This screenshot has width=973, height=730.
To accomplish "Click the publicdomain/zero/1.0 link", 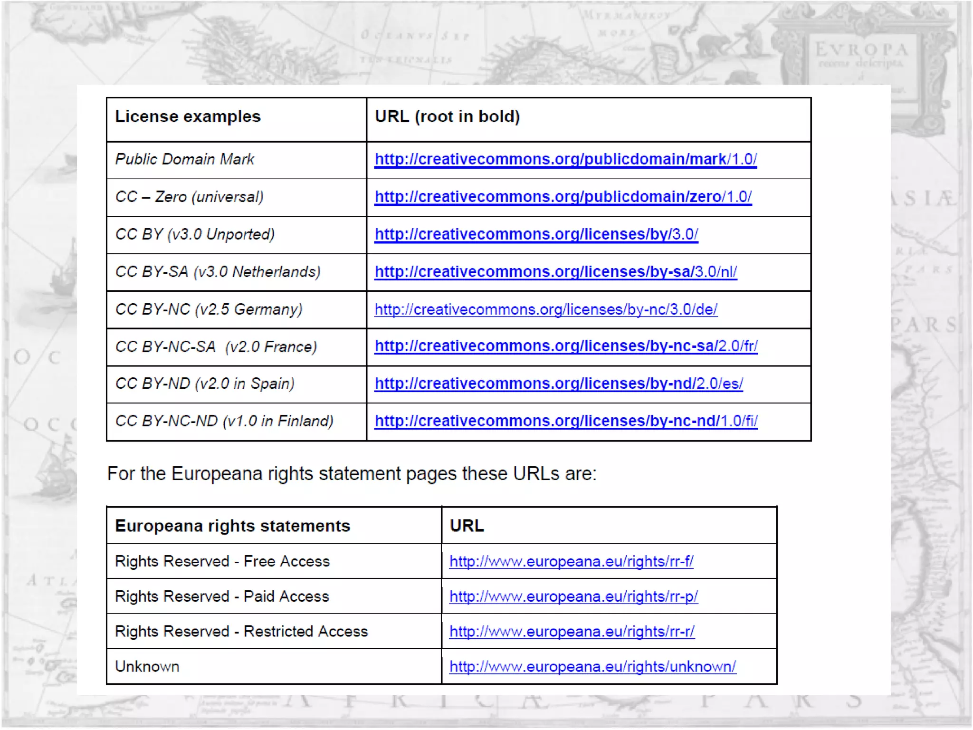I will (x=563, y=197).
